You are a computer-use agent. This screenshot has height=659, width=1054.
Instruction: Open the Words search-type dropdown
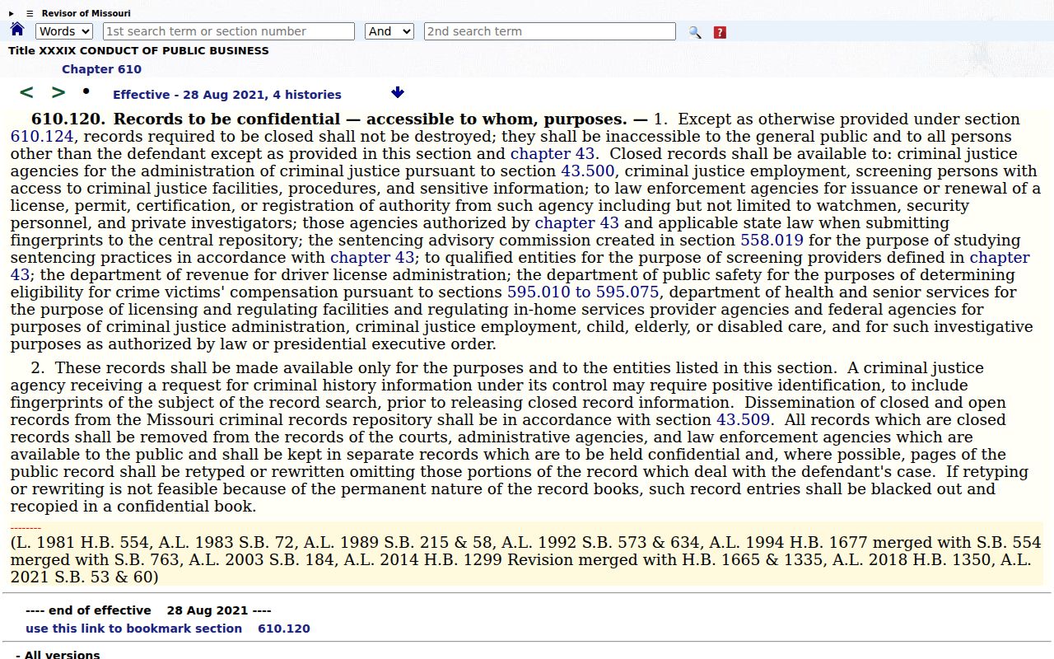point(64,31)
